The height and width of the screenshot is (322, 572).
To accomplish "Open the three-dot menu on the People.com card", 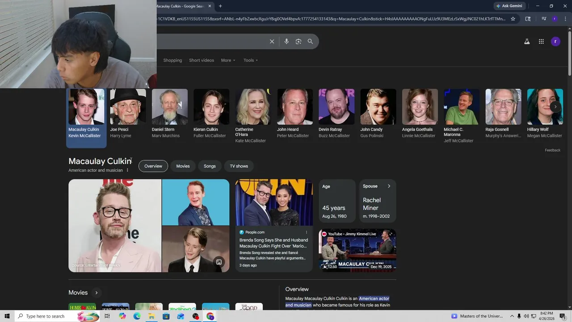I will coord(307,232).
